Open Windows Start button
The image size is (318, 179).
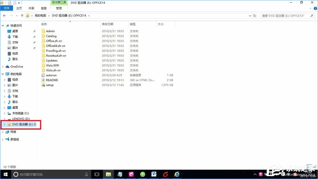coord(5,174)
